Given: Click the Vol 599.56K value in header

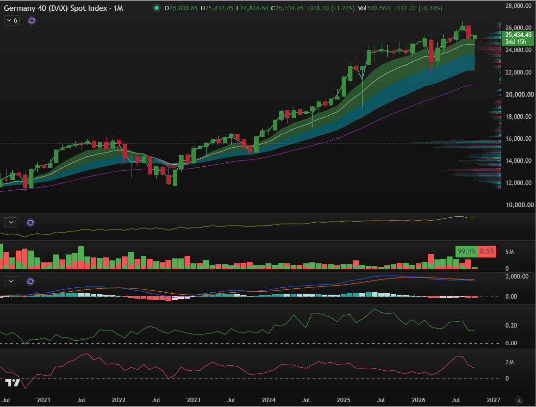Looking at the screenshot, I should click(375, 8).
